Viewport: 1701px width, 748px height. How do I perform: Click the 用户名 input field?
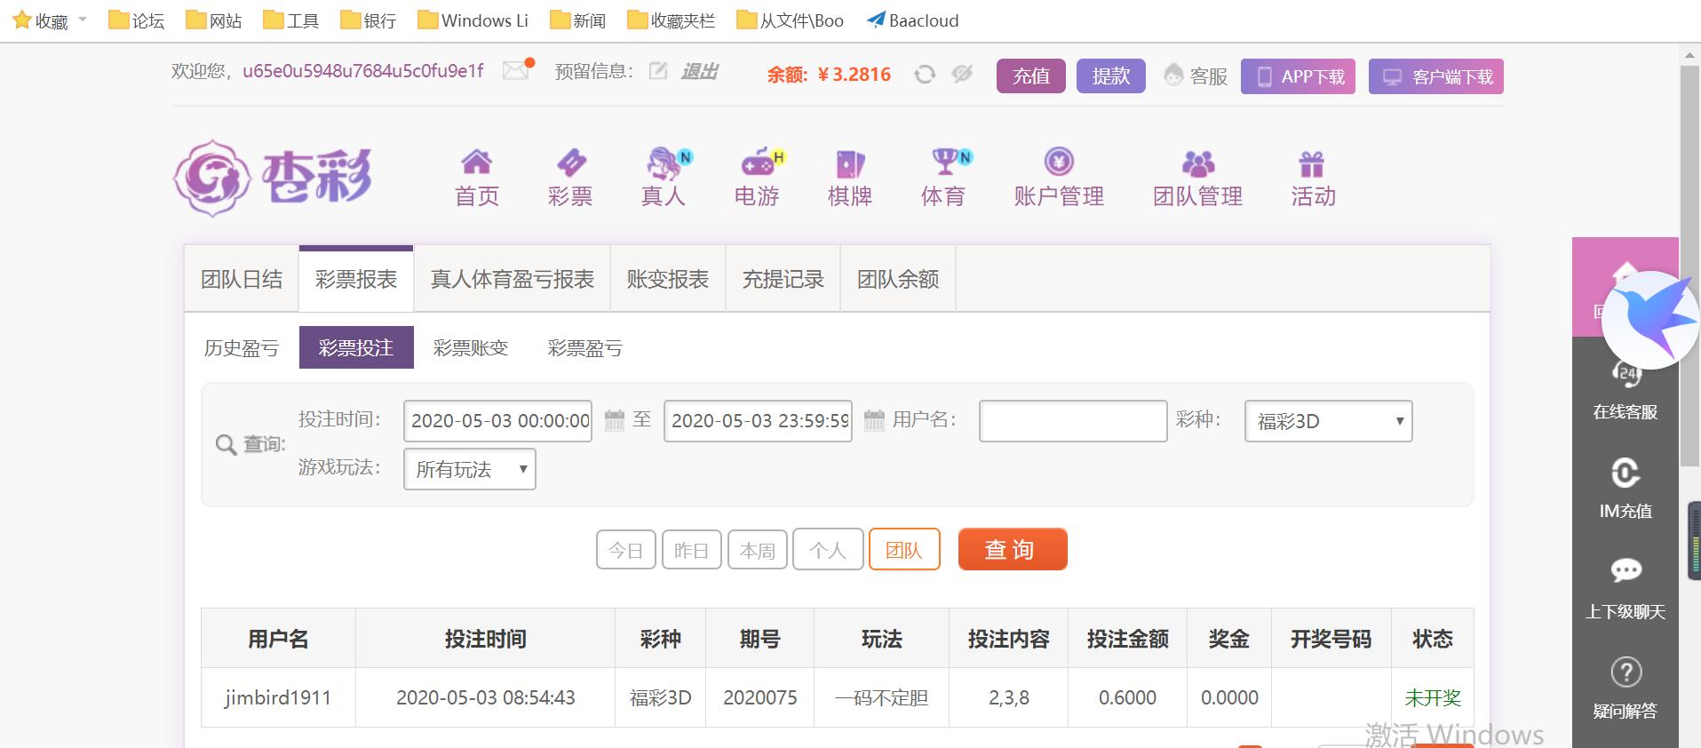1073,421
